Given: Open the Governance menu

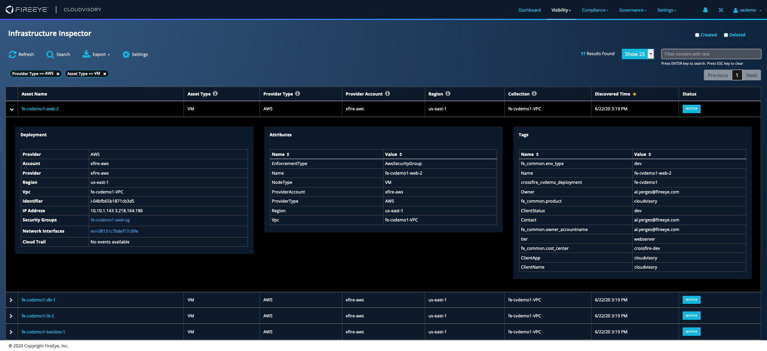Looking at the screenshot, I should click(632, 10).
